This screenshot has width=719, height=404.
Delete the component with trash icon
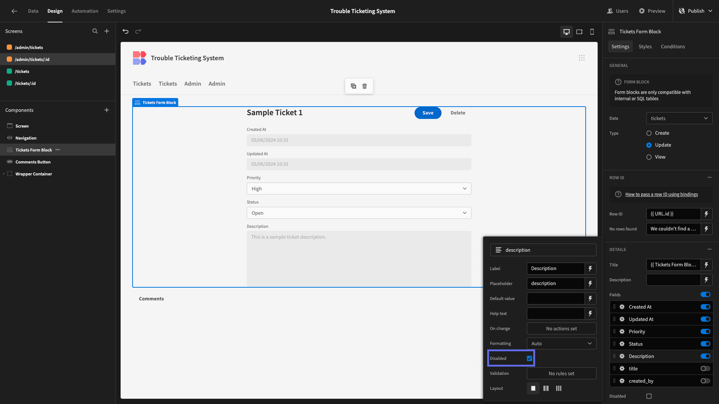(x=365, y=86)
